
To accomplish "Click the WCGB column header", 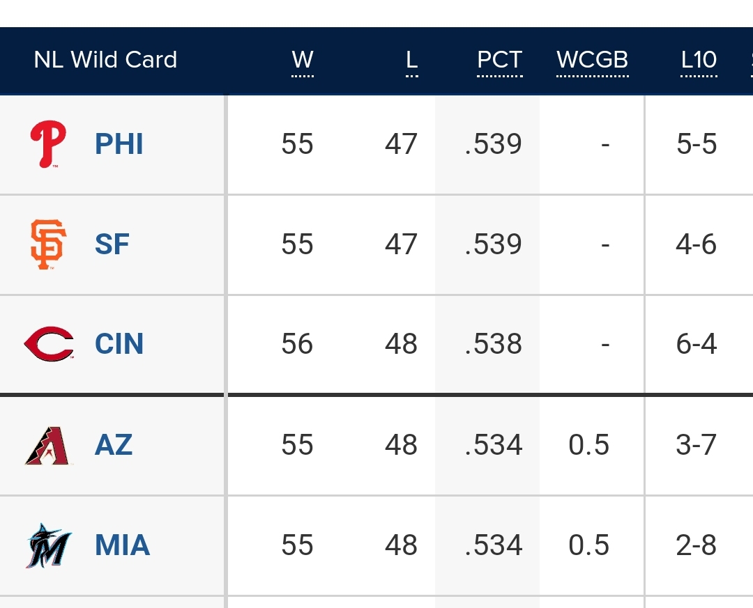I will [592, 60].
